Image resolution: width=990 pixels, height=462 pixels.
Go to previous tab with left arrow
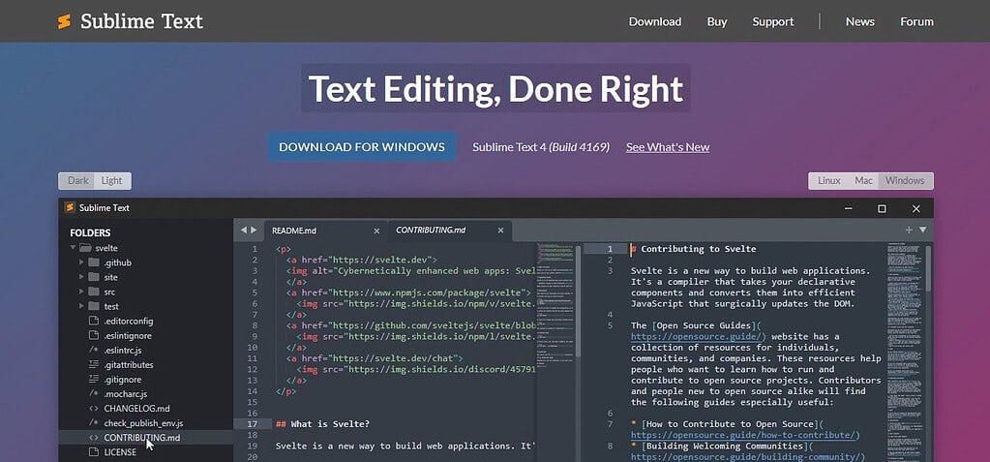tap(244, 231)
